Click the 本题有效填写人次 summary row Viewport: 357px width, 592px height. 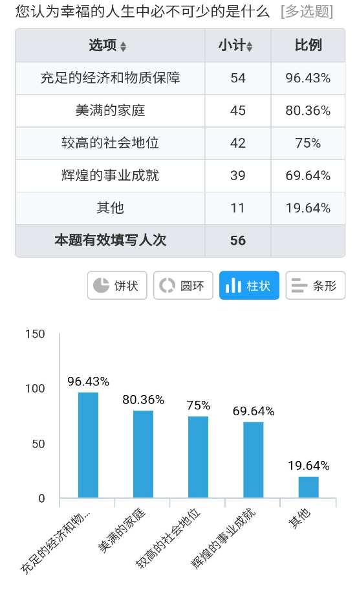(180, 240)
